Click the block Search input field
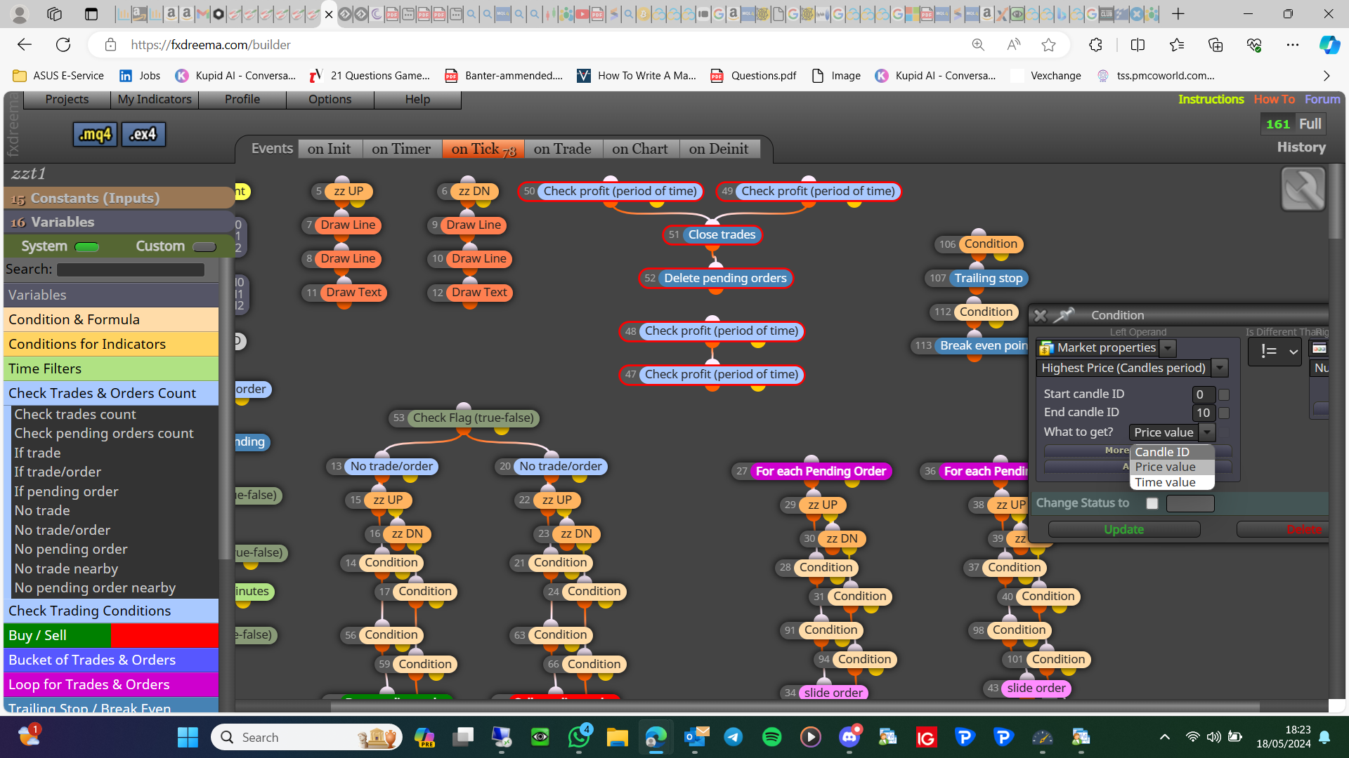This screenshot has width=1349, height=758. click(131, 270)
